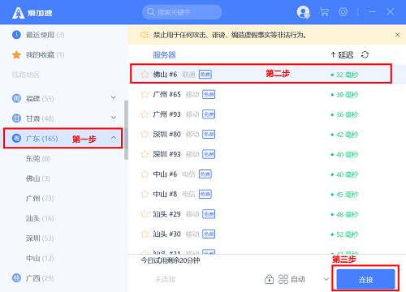Select 佛山 (3) subregion
This screenshot has width=406, height=292.
(x=38, y=178)
